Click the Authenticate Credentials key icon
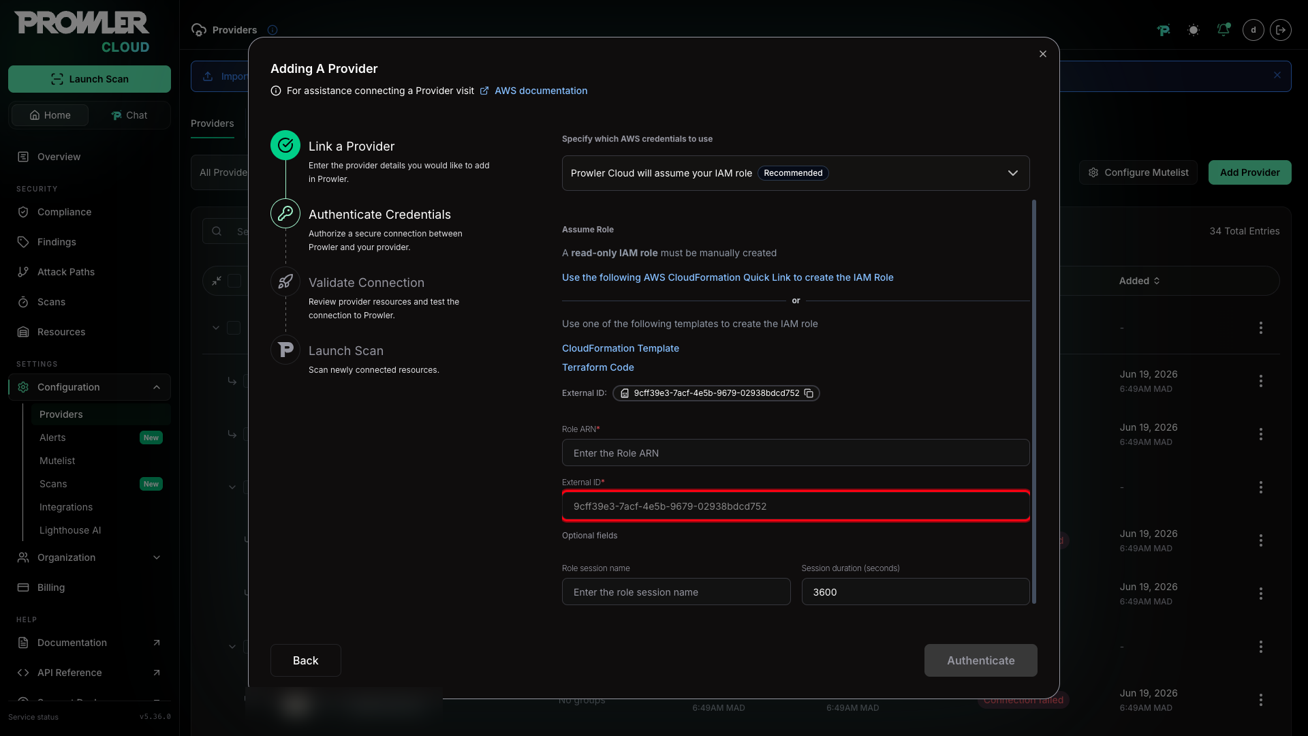The width and height of the screenshot is (1308, 736). tap(285, 213)
